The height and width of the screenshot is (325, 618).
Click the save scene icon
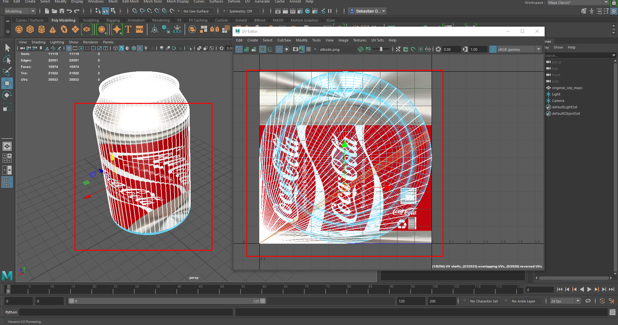tap(62, 11)
